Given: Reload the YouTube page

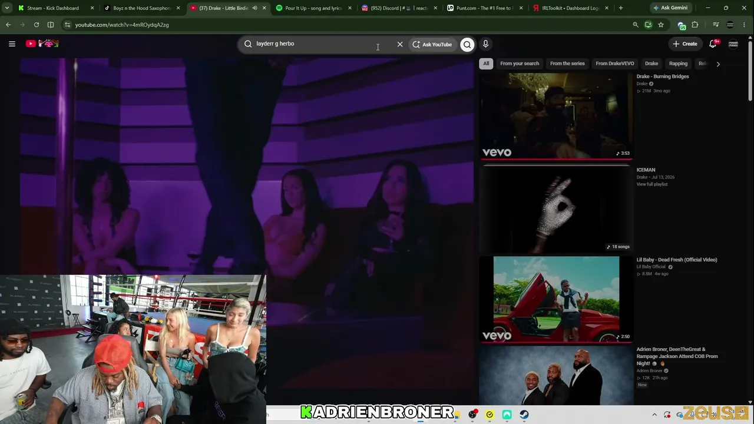Looking at the screenshot, I should pyautogui.click(x=37, y=25).
